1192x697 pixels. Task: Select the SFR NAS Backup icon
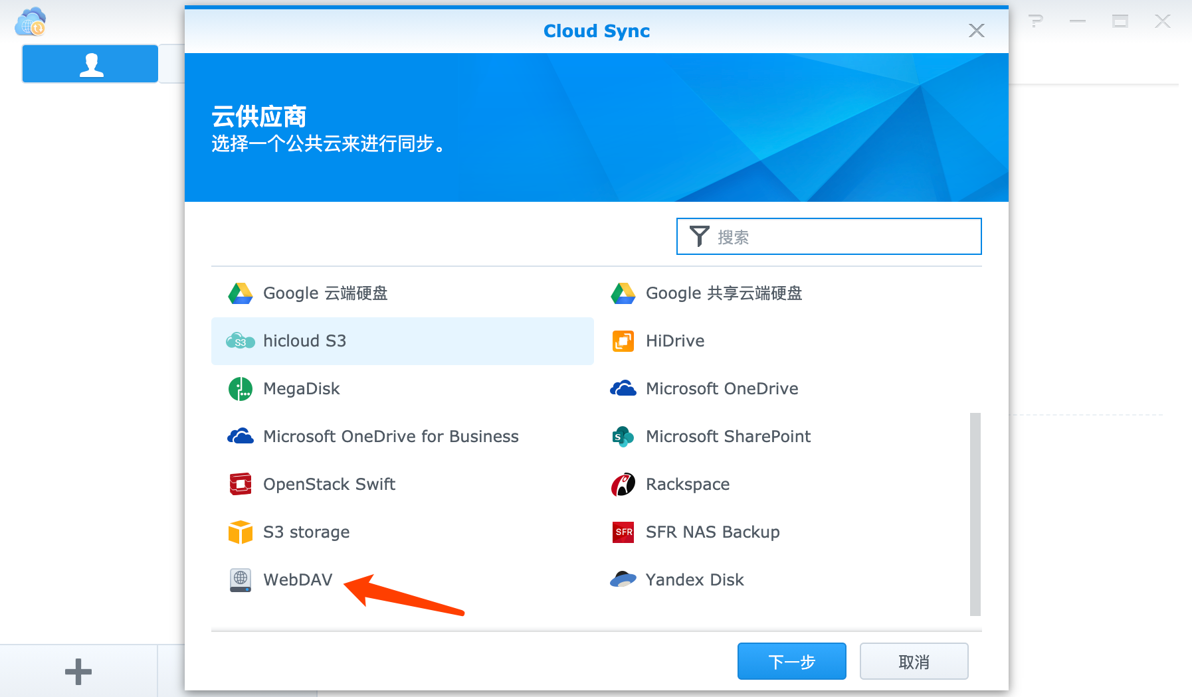tap(623, 532)
